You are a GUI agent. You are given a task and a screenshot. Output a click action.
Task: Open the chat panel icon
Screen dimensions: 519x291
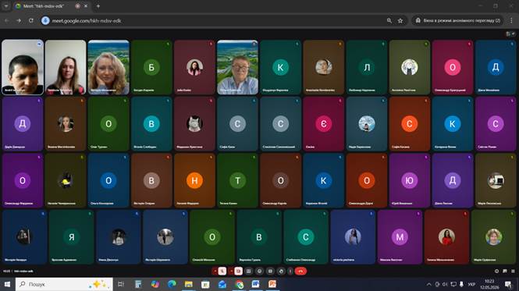(505, 271)
